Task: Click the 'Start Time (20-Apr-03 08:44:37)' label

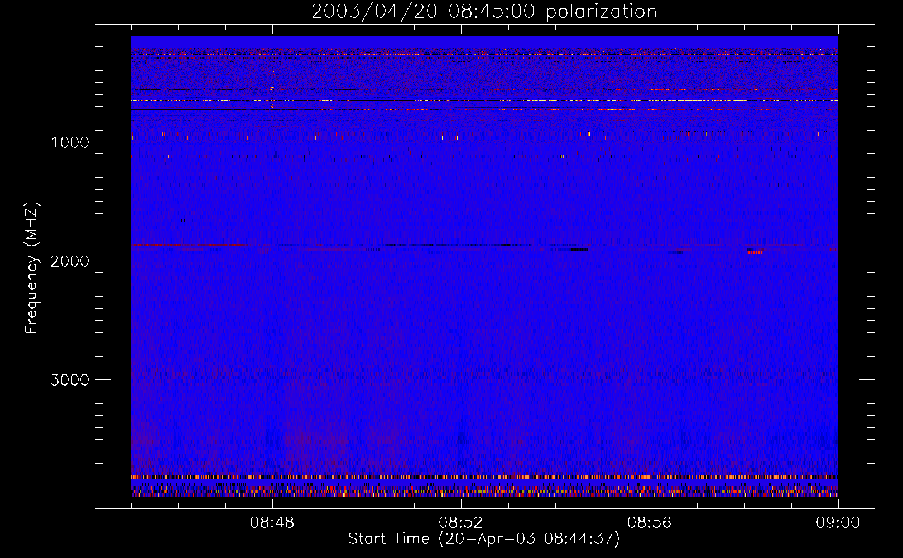Action: click(484, 539)
